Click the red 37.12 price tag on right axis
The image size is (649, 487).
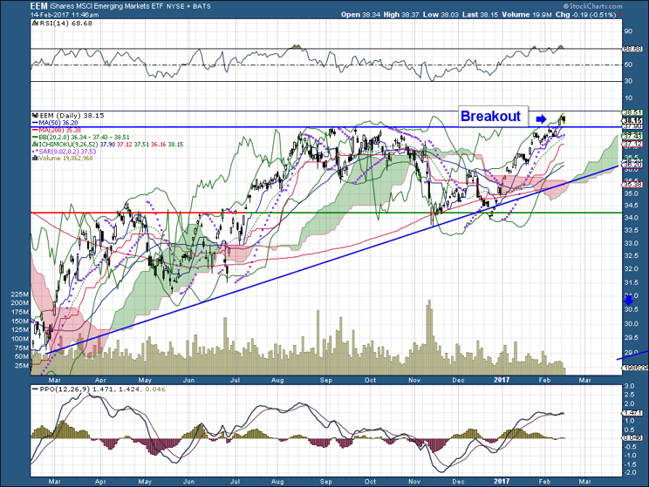632,144
